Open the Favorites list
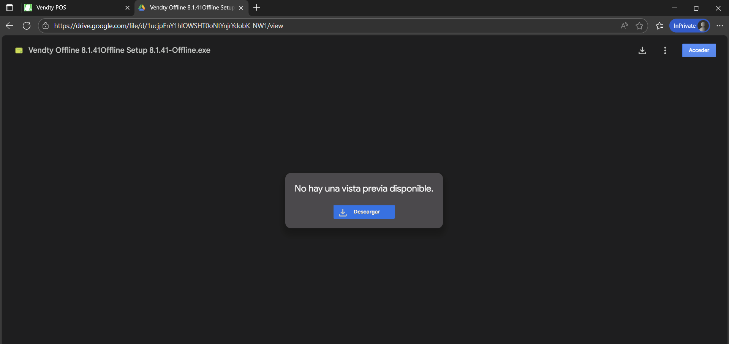The image size is (729, 344). [x=659, y=26]
